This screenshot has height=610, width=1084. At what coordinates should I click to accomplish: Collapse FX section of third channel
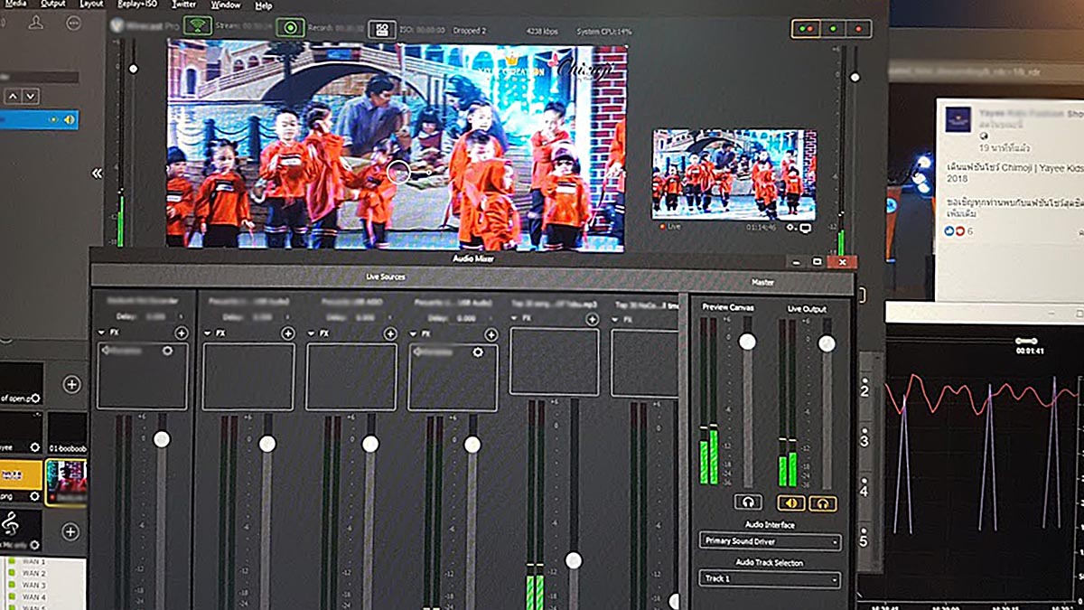[x=311, y=333]
